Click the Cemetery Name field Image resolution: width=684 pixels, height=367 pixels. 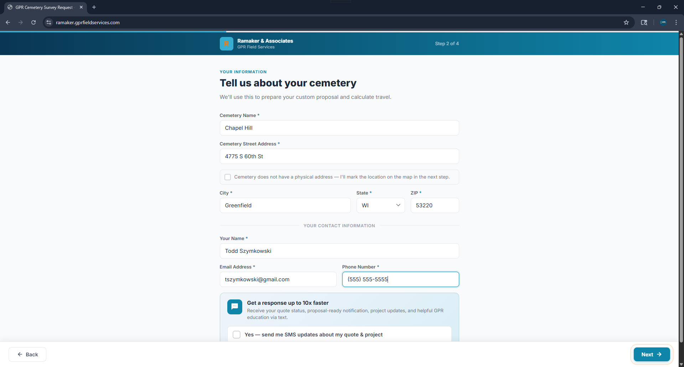click(x=339, y=128)
